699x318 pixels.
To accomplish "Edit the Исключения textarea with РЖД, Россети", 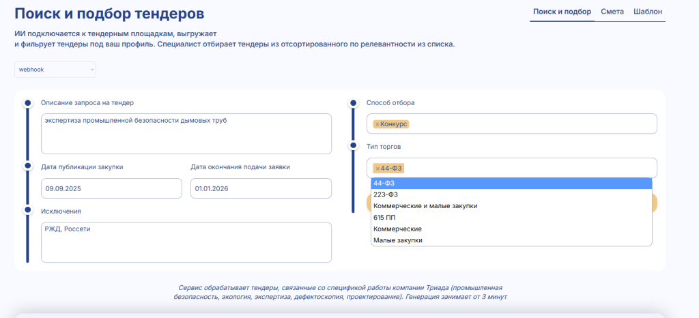I will (x=186, y=242).
